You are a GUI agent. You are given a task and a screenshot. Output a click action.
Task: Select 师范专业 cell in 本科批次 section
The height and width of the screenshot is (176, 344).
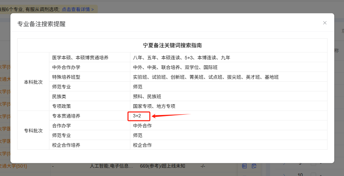(x=90, y=87)
